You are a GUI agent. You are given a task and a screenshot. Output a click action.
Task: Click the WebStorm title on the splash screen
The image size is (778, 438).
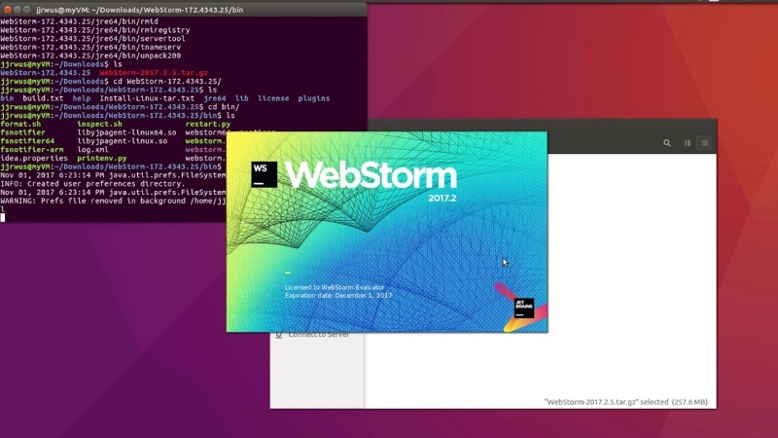coord(371,176)
